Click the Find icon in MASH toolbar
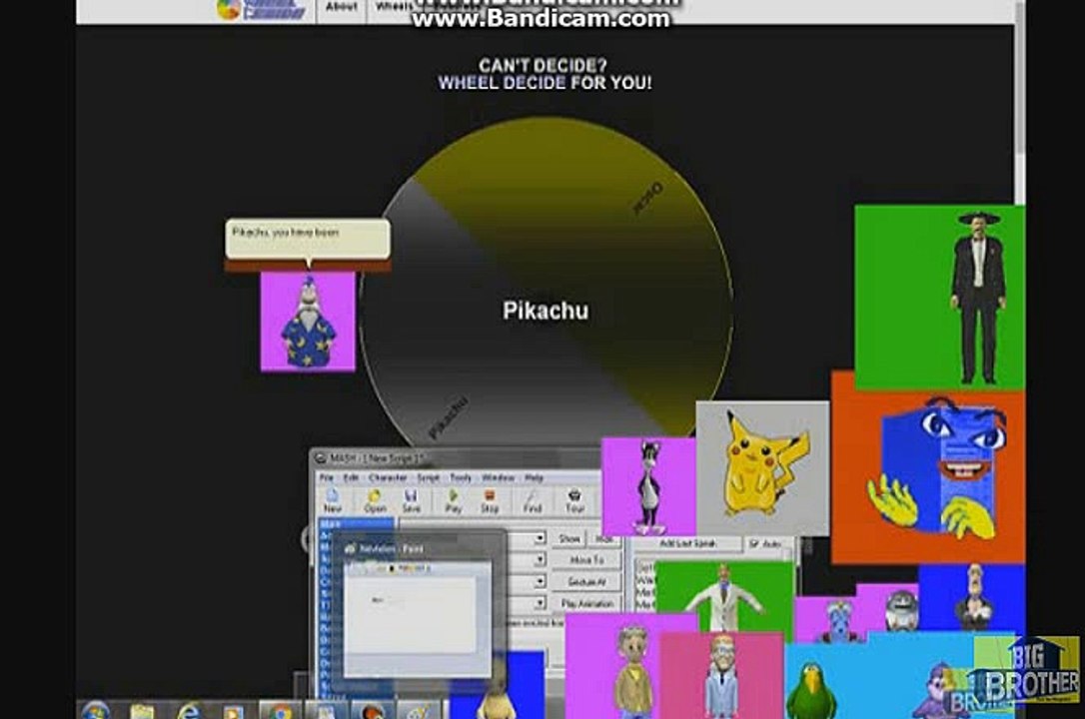The image size is (1085, 719). click(532, 500)
